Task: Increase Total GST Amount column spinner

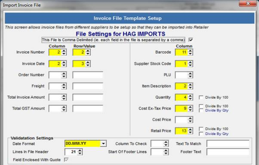Action: coord(64,107)
